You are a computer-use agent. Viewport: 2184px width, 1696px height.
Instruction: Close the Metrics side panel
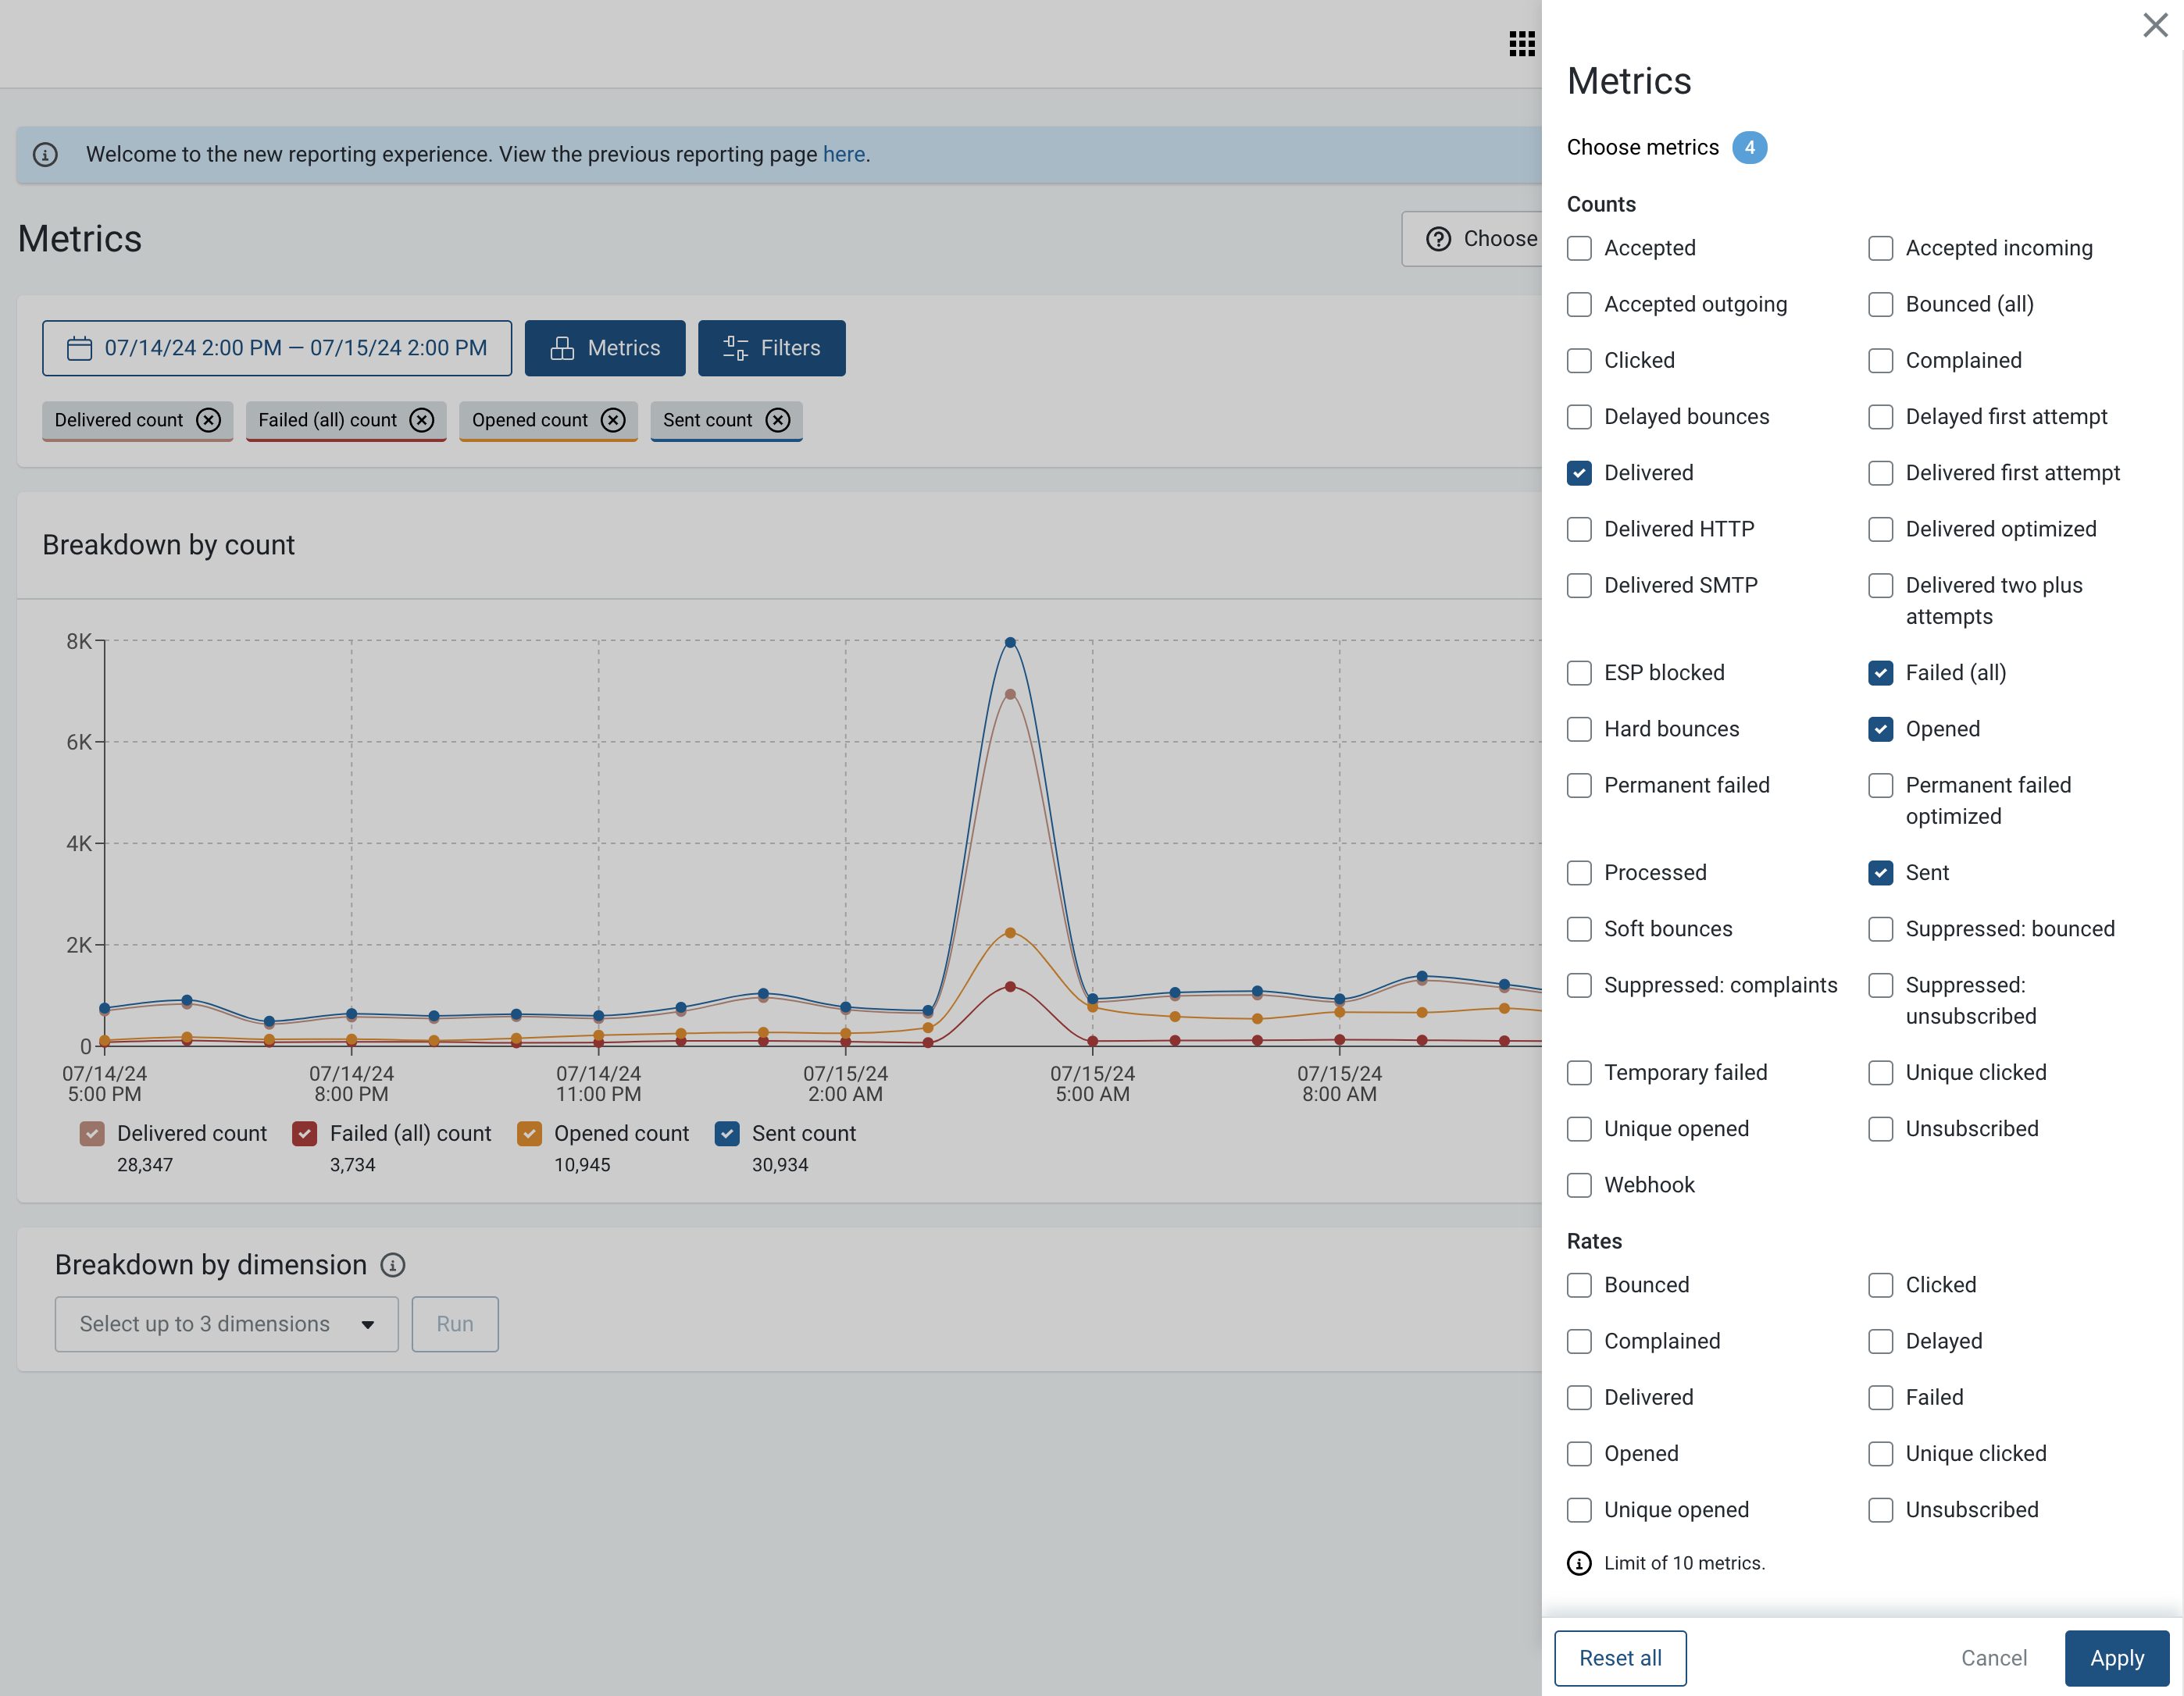(2155, 25)
